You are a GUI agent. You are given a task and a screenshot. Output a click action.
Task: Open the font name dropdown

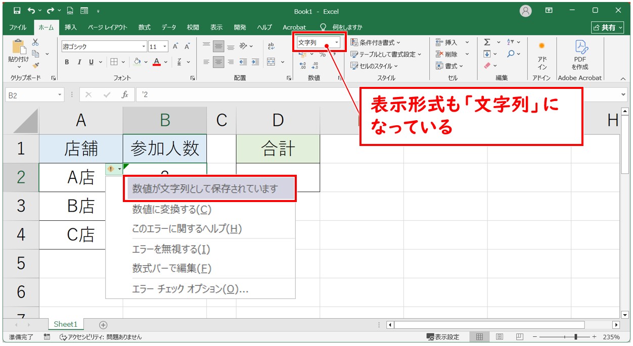(144, 46)
